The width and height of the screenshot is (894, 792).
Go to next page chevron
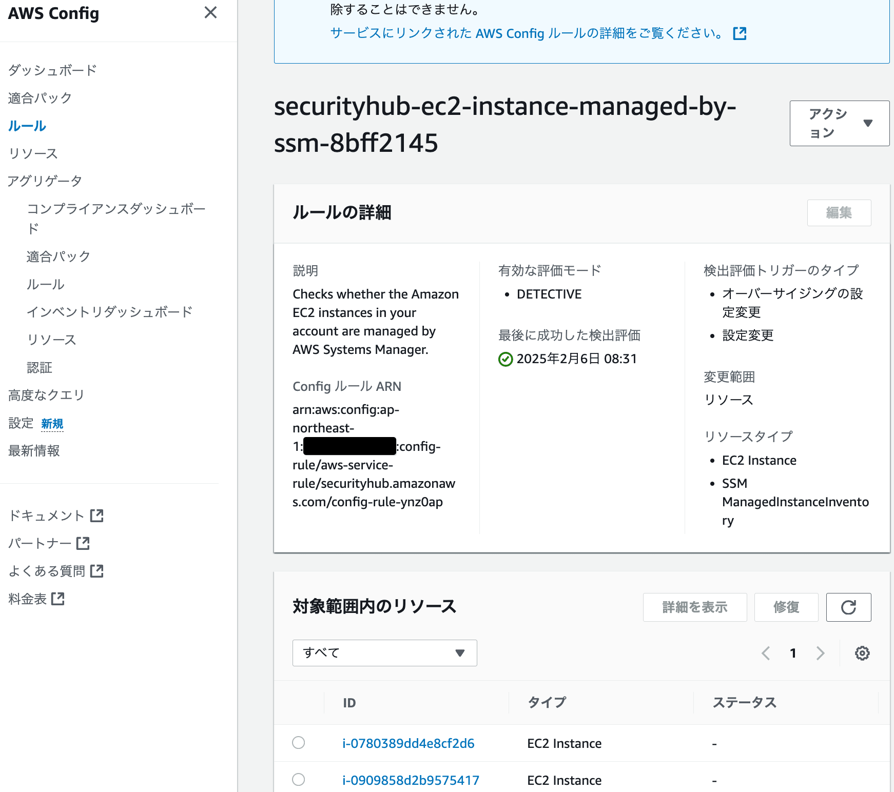tap(820, 653)
